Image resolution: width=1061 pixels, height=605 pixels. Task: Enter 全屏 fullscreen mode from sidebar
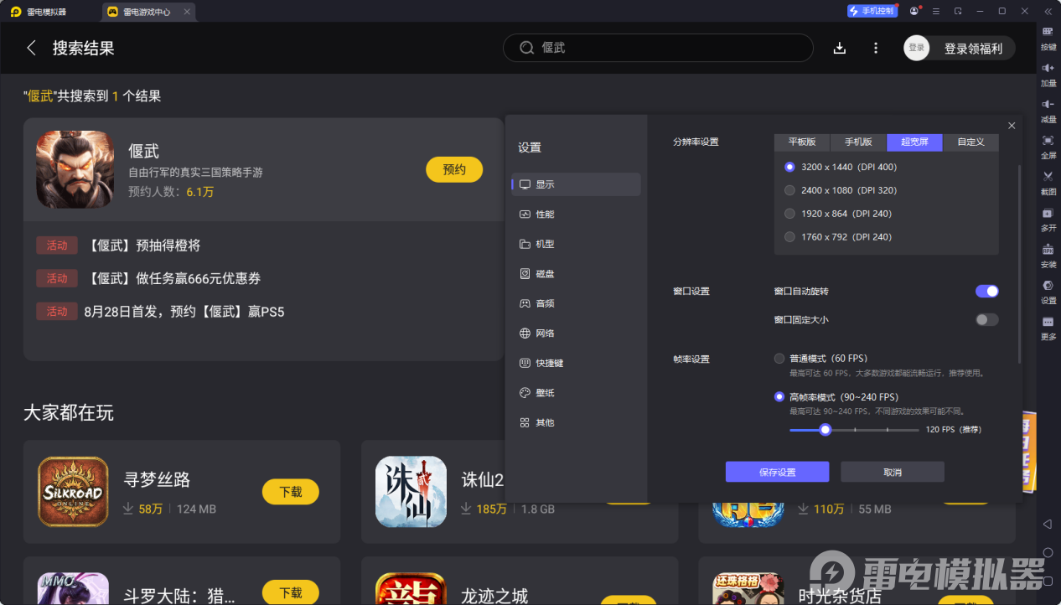click(1048, 140)
